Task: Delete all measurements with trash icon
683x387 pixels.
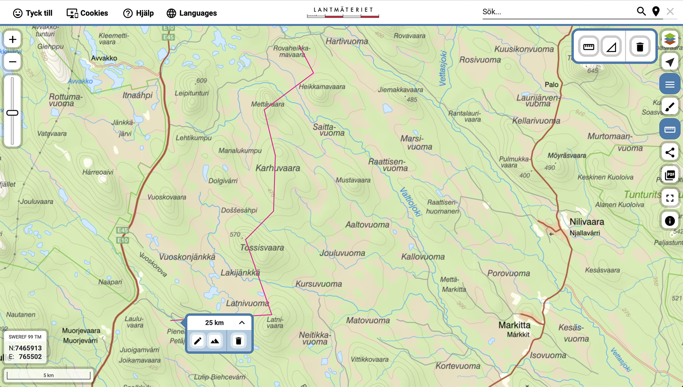Action: point(640,46)
